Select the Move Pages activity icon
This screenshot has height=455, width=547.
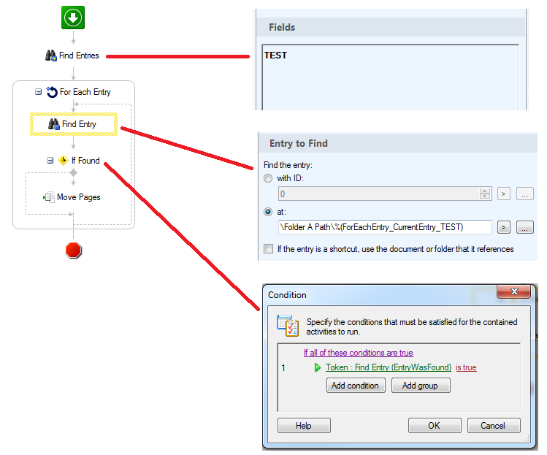point(49,197)
